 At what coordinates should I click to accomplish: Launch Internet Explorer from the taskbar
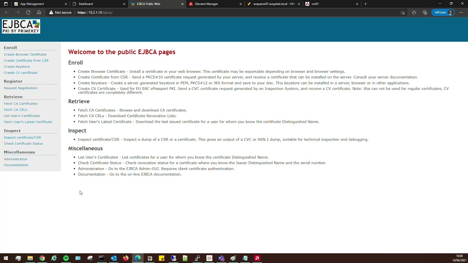coord(54,258)
